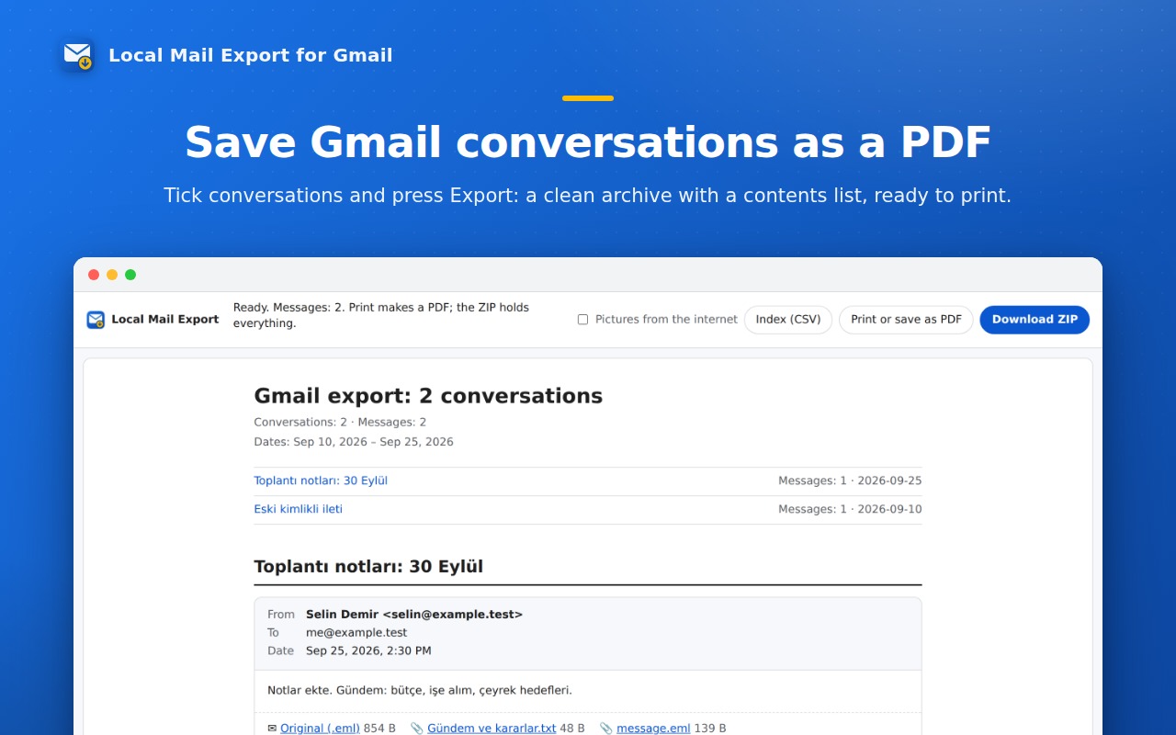Click the Pictures from the internet label
The width and height of the screenshot is (1176, 735).
666,320
